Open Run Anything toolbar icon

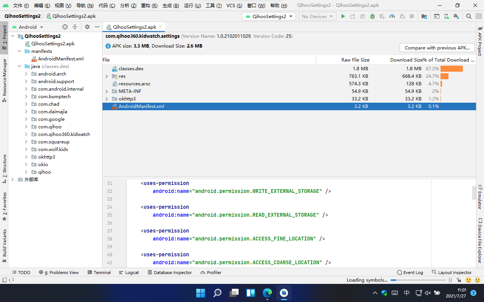(x=437, y=16)
